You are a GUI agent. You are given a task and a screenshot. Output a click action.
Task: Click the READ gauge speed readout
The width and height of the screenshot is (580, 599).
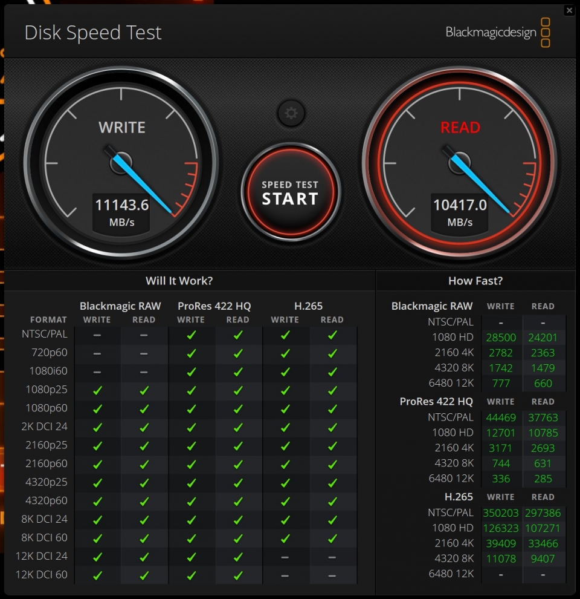pos(460,212)
